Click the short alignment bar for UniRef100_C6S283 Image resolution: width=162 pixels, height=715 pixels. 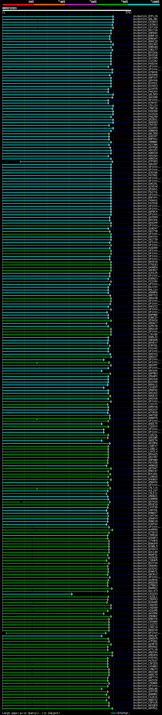coord(38,594)
